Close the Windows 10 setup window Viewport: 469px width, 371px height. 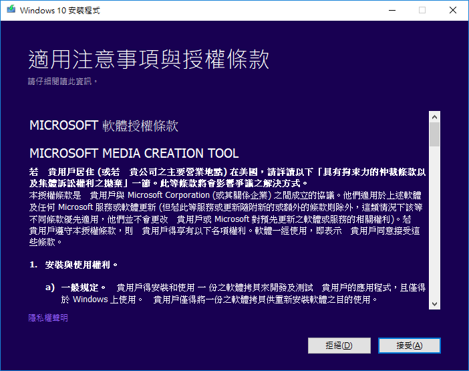(453, 10)
